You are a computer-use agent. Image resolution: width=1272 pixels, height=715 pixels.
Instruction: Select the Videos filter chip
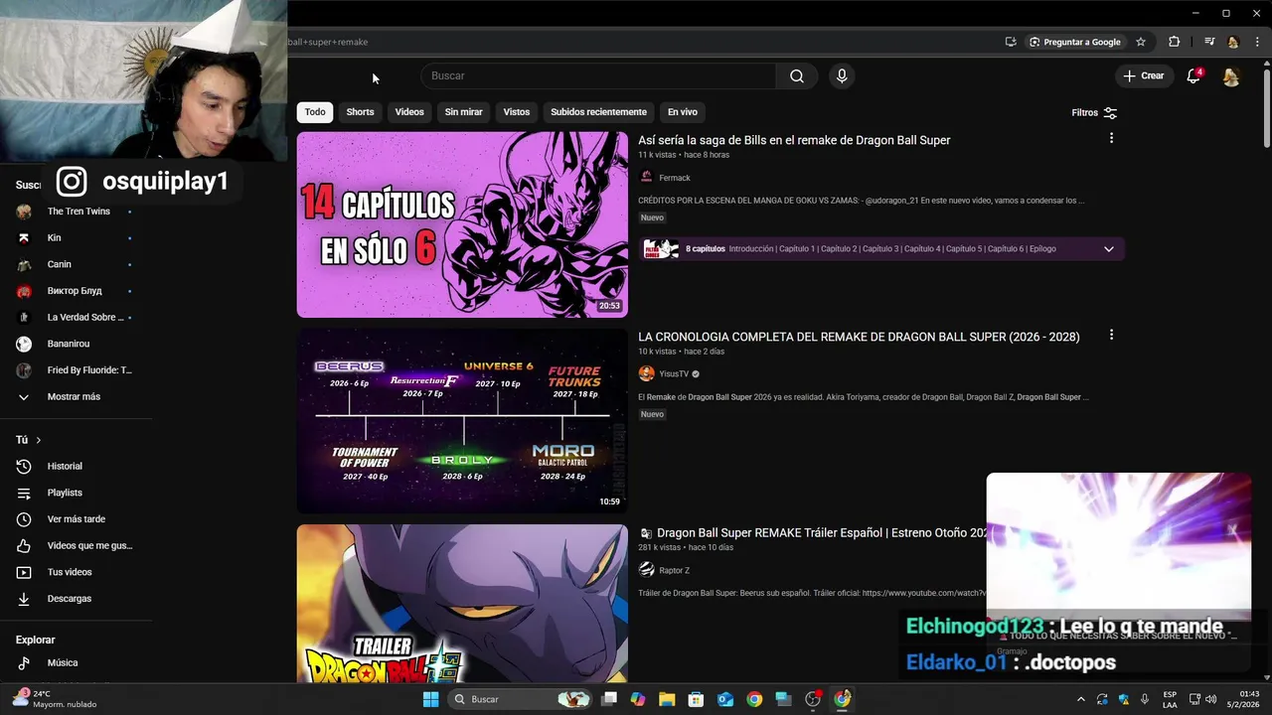pyautogui.click(x=409, y=112)
